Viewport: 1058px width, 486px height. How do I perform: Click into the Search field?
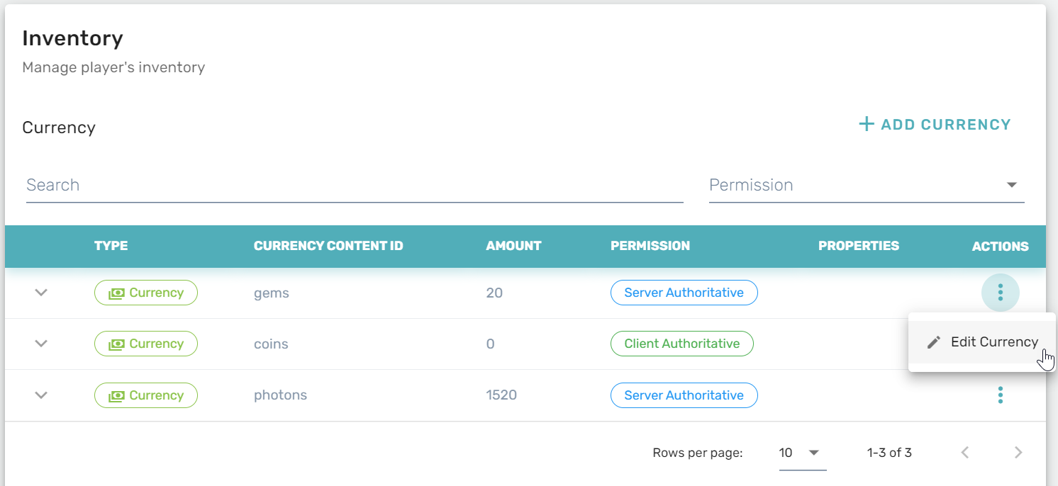pos(355,185)
